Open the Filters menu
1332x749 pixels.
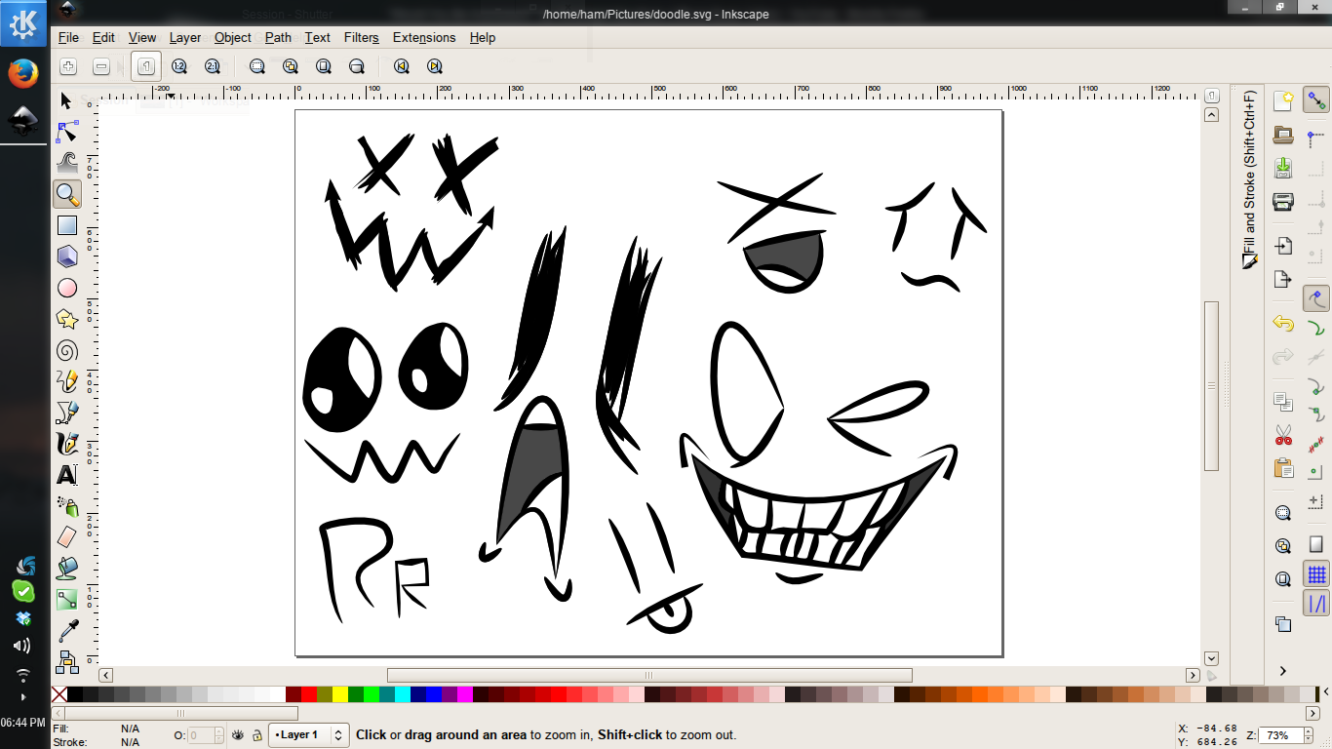point(361,37)
